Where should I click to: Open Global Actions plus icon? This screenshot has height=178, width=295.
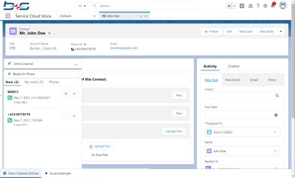242,6
